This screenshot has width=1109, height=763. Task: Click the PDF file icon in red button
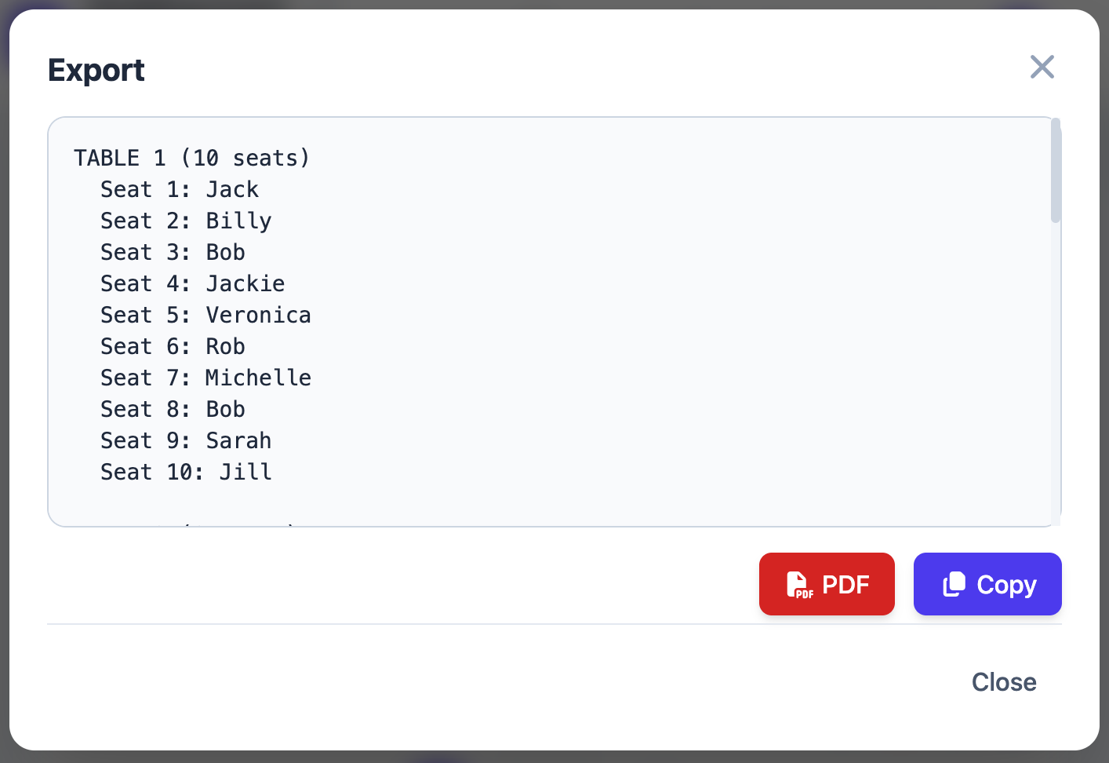tap(799, 585)
